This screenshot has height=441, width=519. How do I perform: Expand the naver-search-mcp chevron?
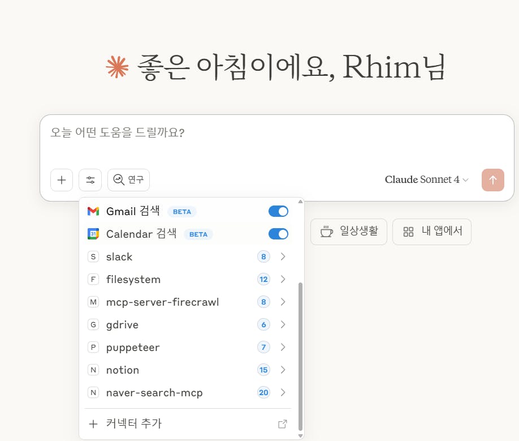point(283,393)
